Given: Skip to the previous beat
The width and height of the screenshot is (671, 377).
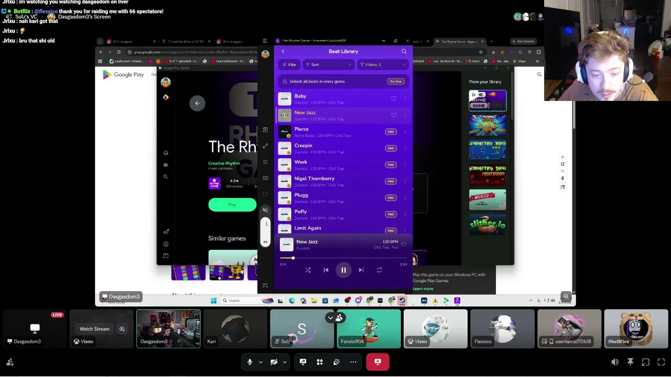Looking at the screenshot, I should [x=326, y=270].
